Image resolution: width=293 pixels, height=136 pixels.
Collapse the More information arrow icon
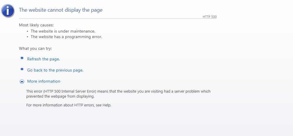[x=22, y=82]
